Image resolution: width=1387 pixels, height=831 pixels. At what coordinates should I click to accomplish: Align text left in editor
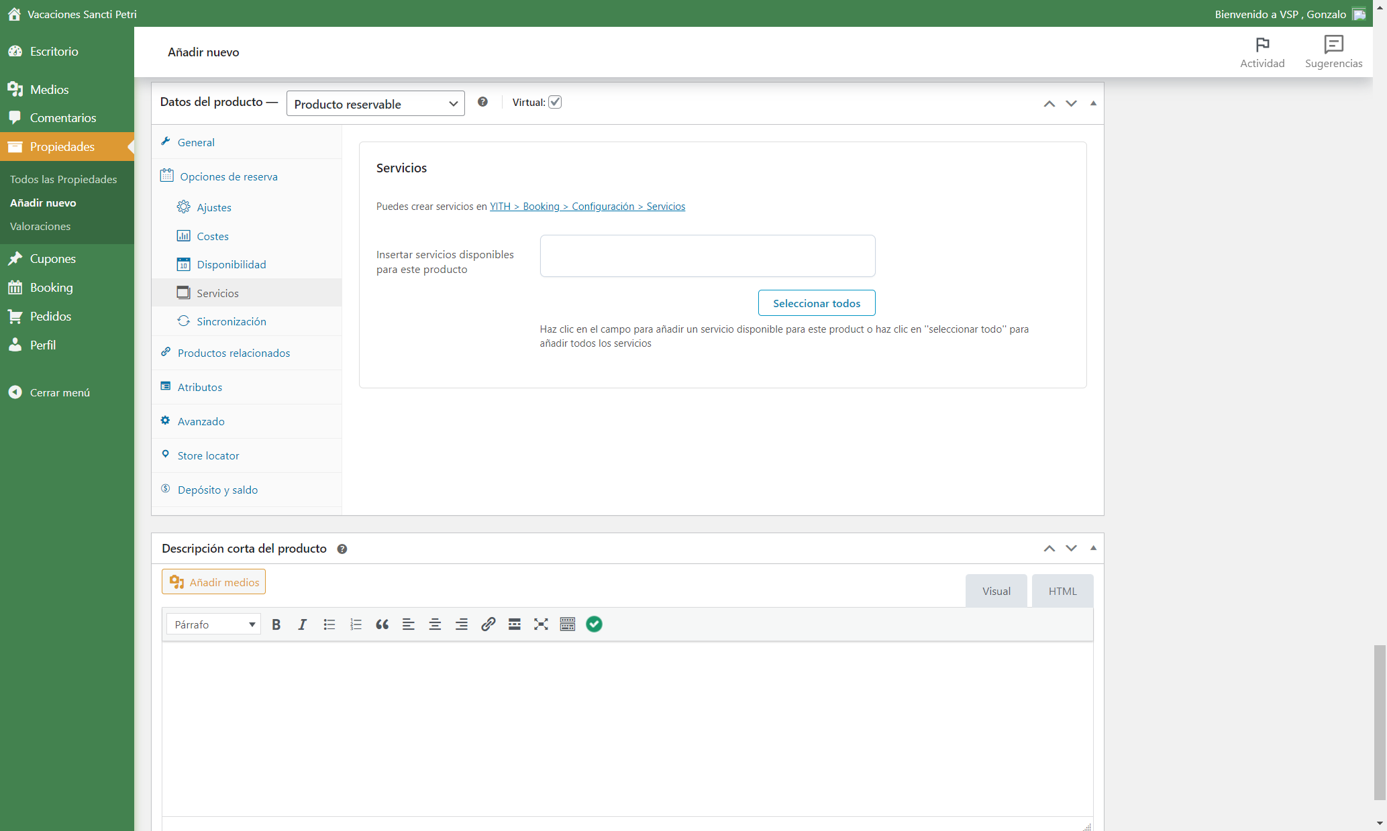tap(408, 624)
